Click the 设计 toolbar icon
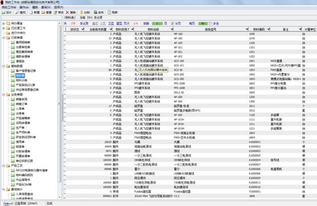The image size is (317, 206). 3,13
